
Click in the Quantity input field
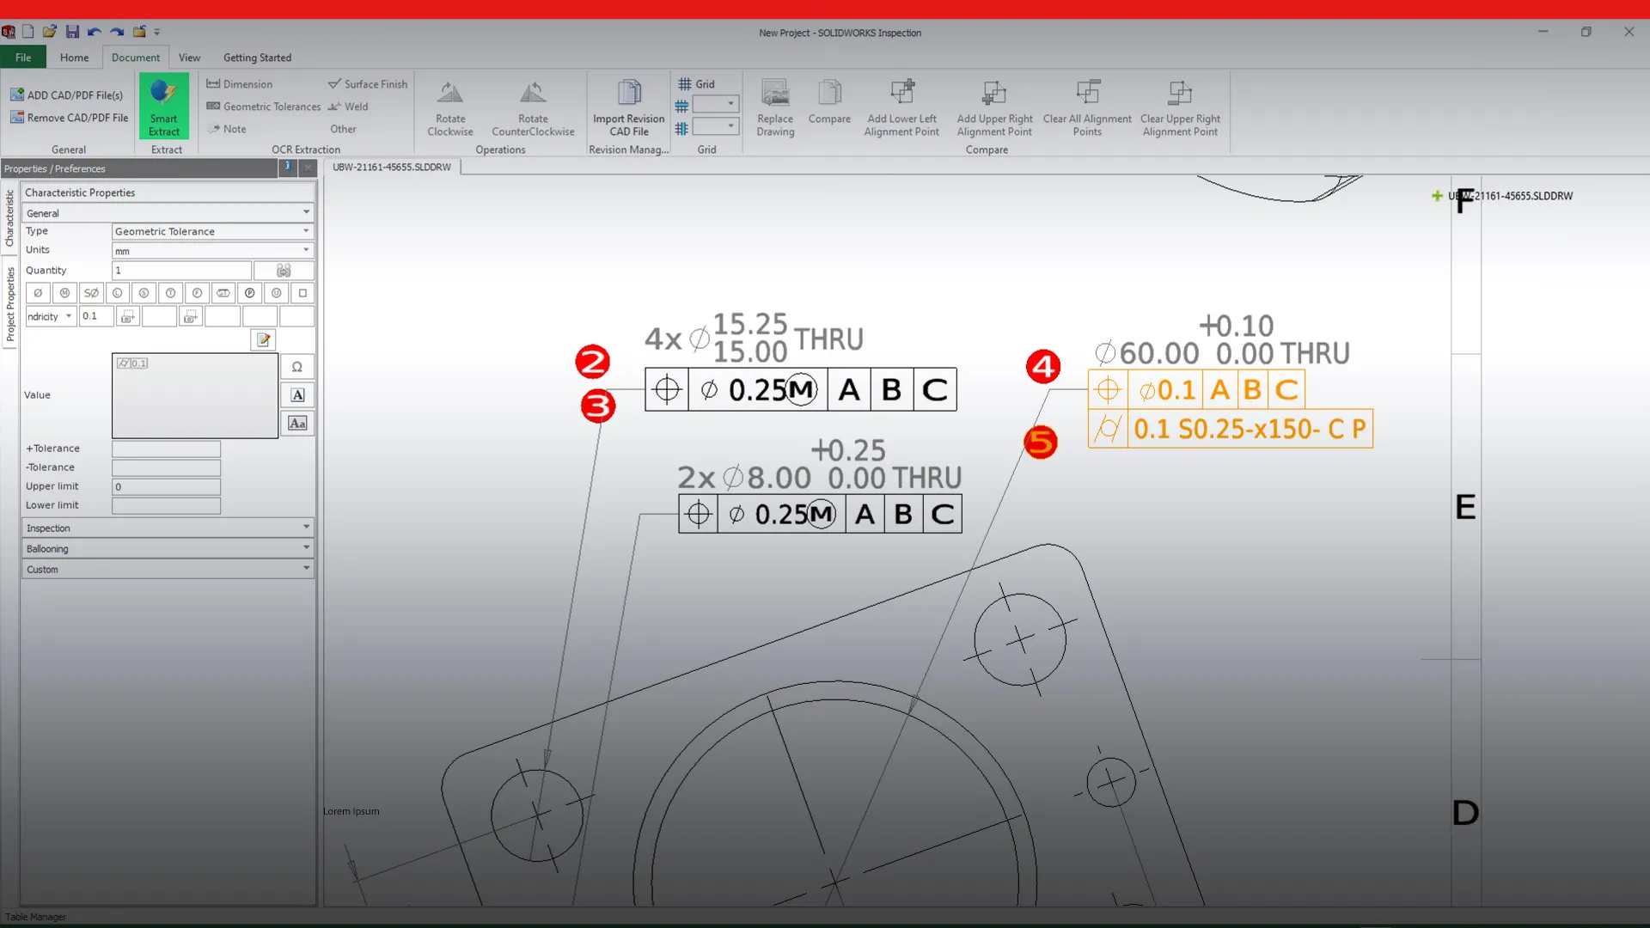[180, 270]
